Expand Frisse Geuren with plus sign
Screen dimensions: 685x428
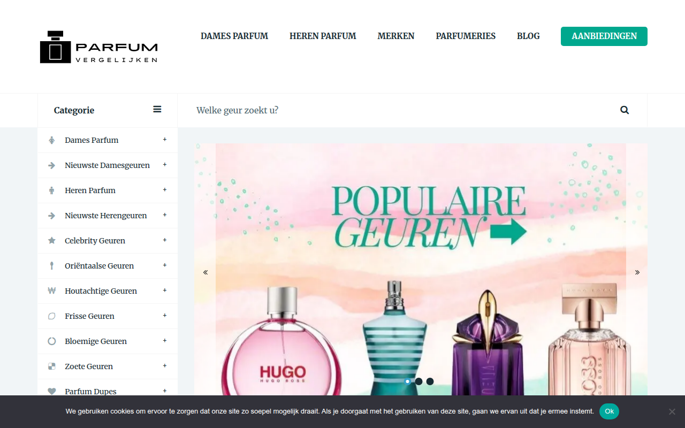click(165, 316)
